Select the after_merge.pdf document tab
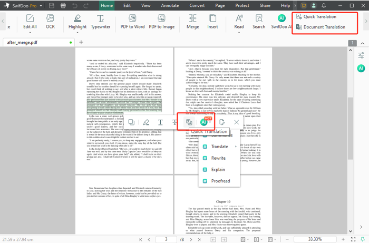The image size is (369, 243). click(39, 43)
